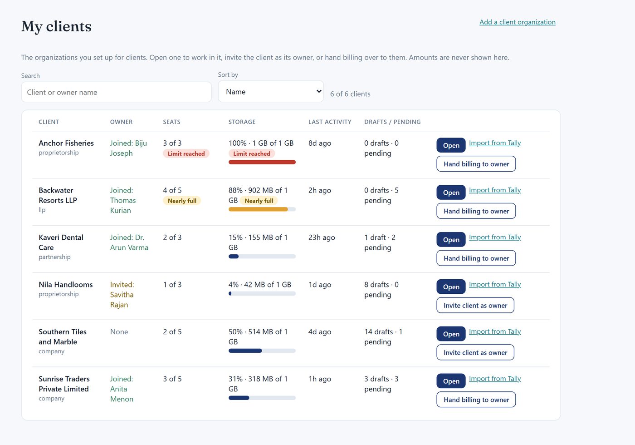Image resolution: width=635 pixels, height=445 pixels.
Task: Open Southern Tiles and Marble organization
Action: (451, 334)
